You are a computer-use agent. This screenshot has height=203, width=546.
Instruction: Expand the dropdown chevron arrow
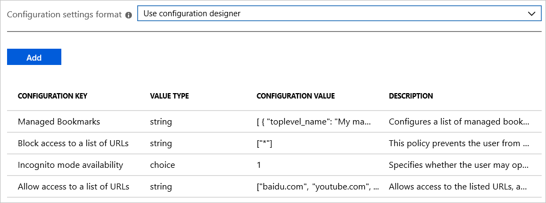531,14
